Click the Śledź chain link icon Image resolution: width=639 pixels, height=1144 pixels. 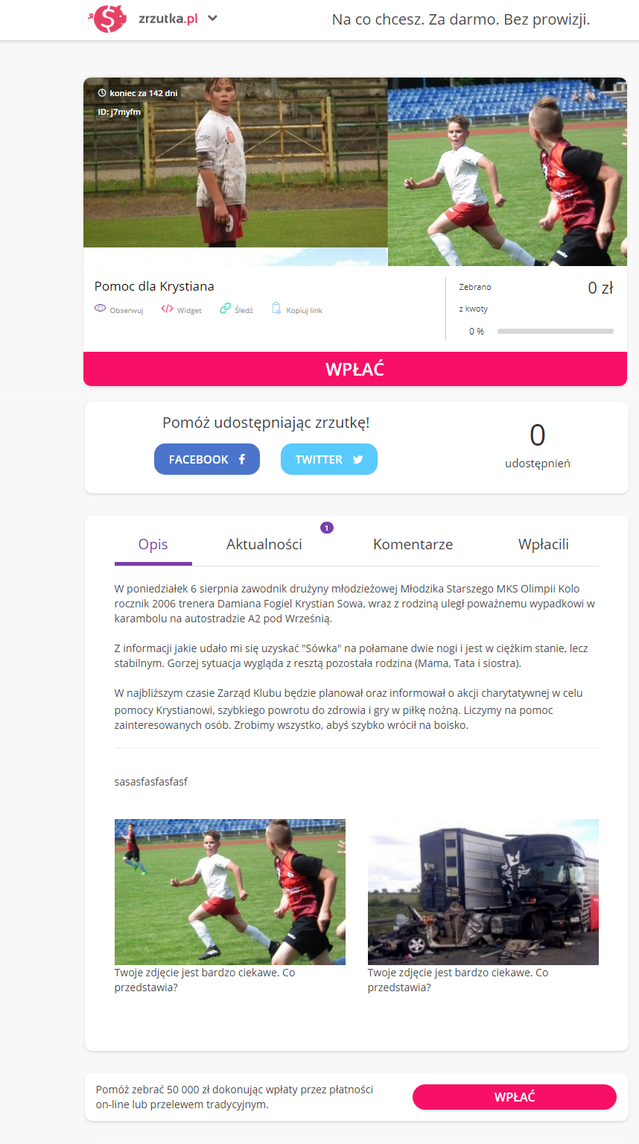coord(225,309)
